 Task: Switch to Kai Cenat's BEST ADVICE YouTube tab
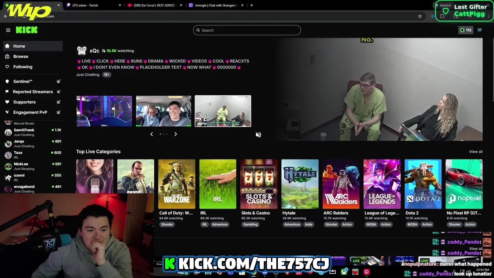coord(154,5)
